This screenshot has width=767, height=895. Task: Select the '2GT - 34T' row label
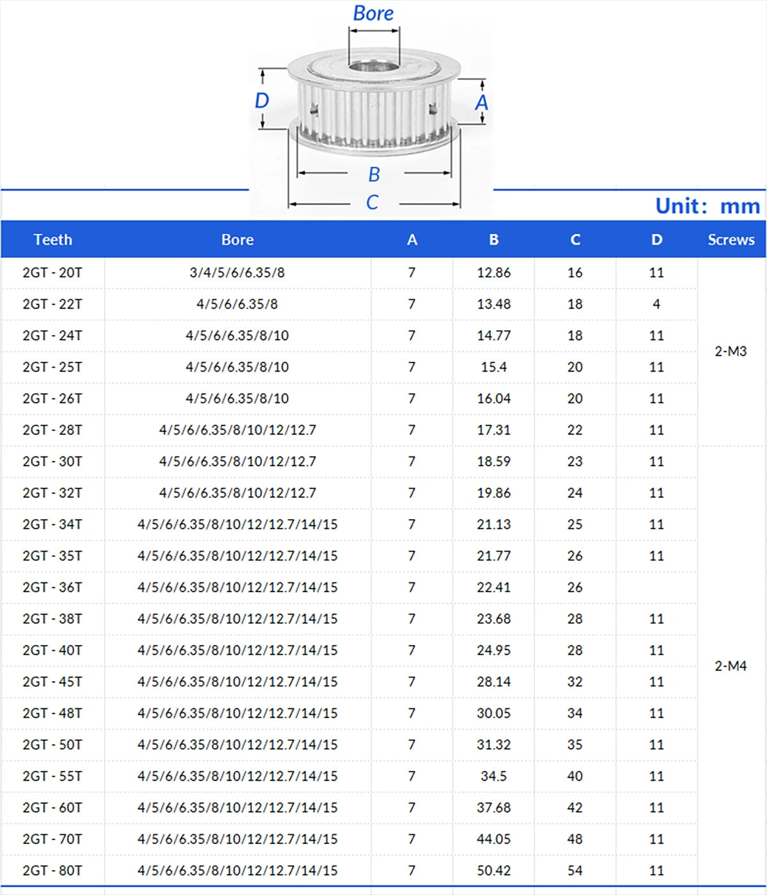pyautogui.click(x=52, y=524)
